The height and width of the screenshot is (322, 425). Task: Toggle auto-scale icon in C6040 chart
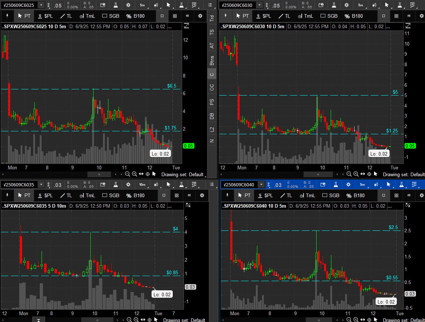tap(408, 206)
